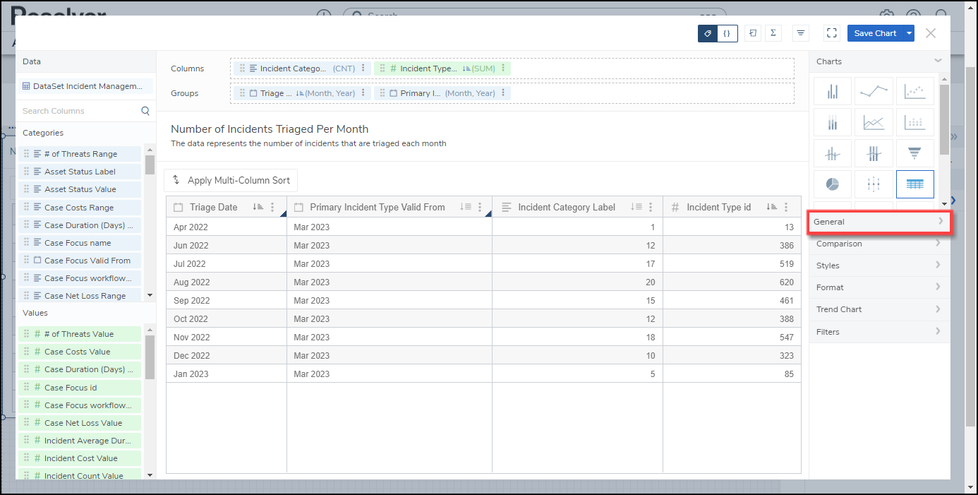Collapse the Charts panel chevron

coord(938,61)
